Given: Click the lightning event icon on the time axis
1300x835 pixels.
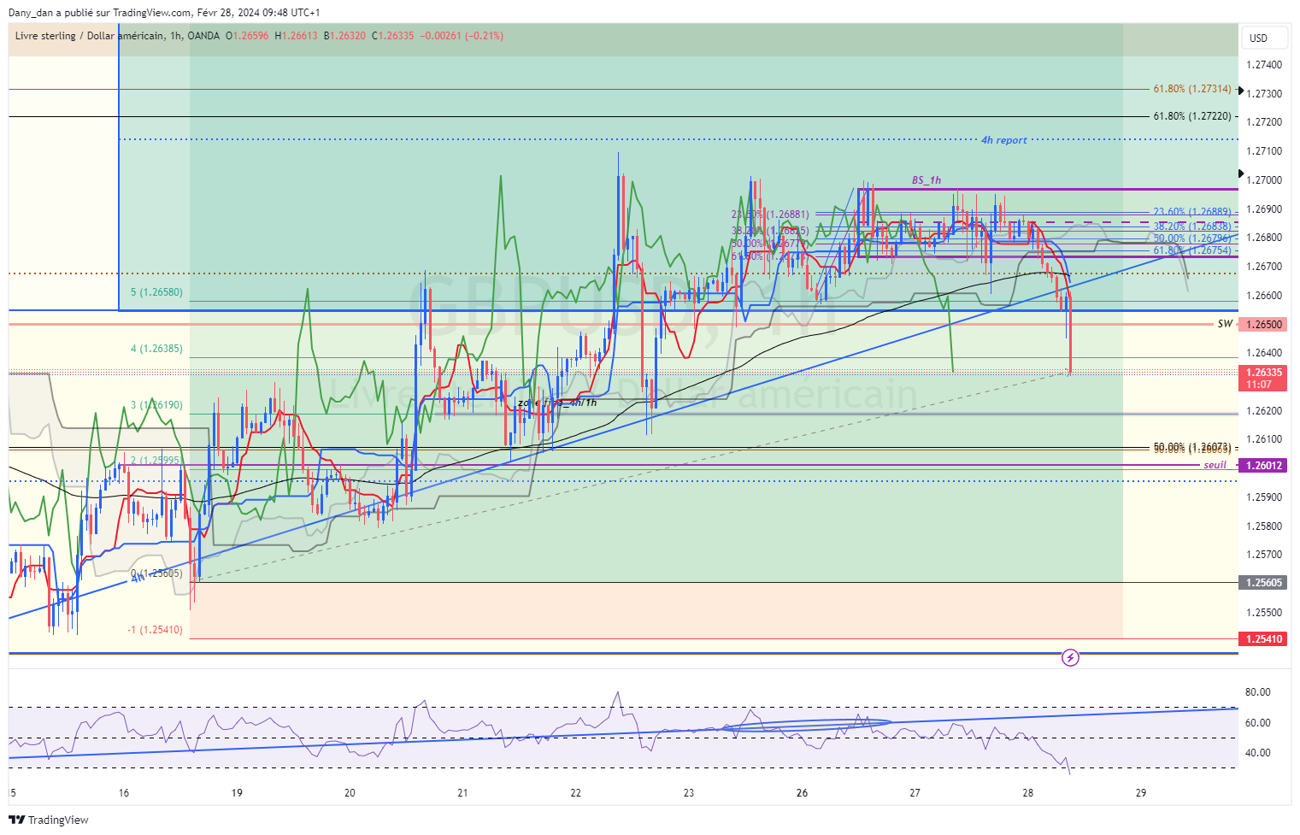Looking at the screenshot, I should 1070,657.
